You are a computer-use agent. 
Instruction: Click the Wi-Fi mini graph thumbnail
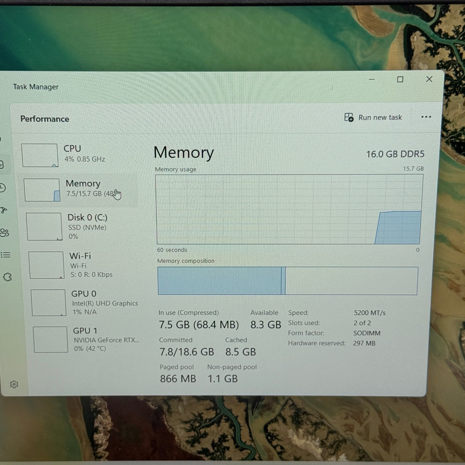tap(47, 265)
